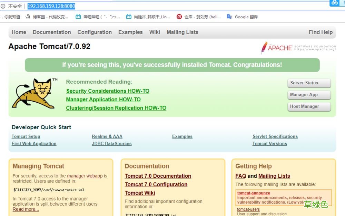The image size is (345, 216).
Task: Open the Gitee 仓库 bookmark icon
Action: click(x=179, y=17)
